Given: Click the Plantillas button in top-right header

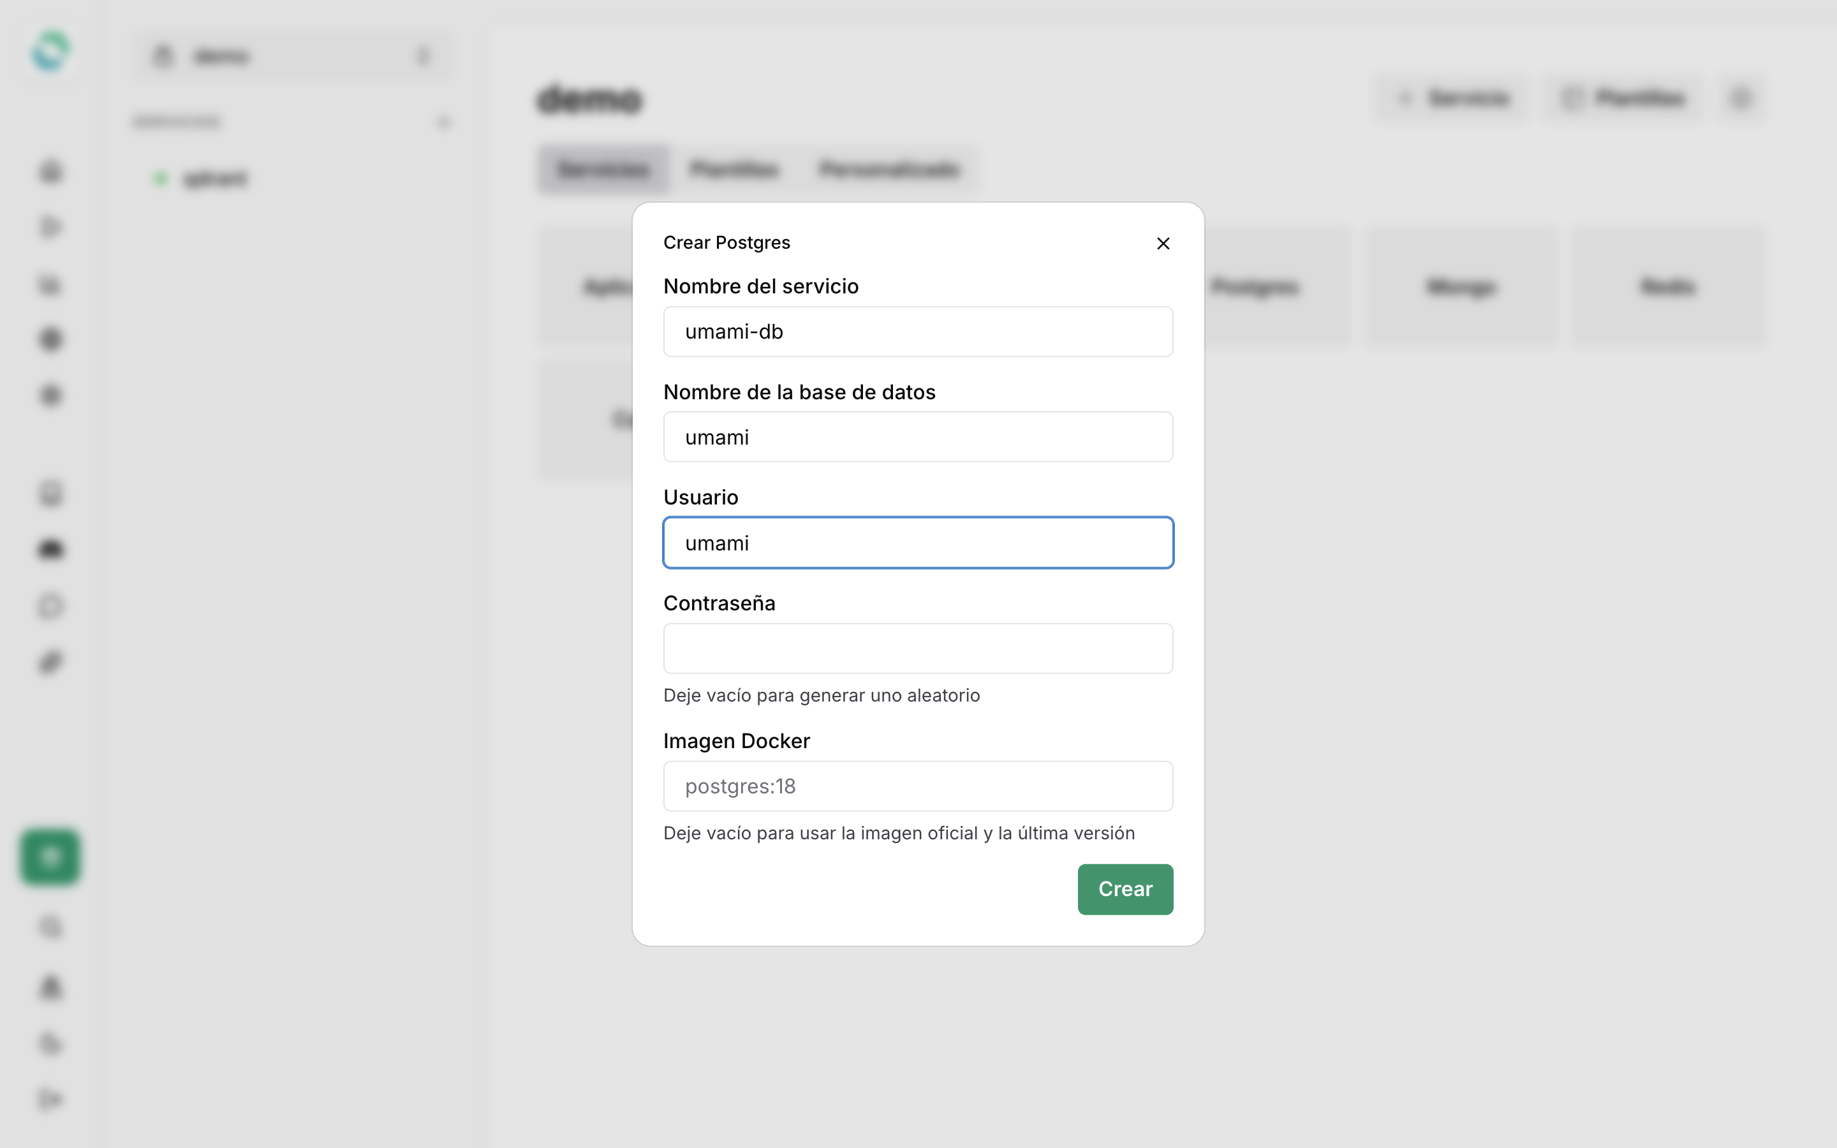Looking at the screenshot, I should point(1622,98).
